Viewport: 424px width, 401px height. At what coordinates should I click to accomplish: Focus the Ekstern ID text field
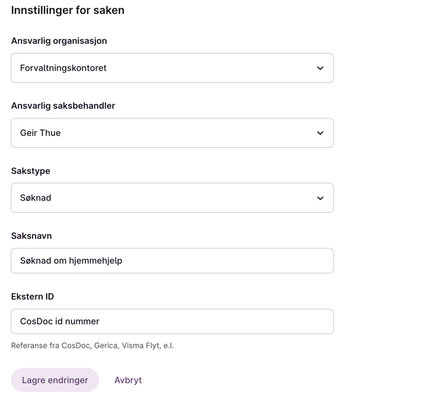(173, 322)
